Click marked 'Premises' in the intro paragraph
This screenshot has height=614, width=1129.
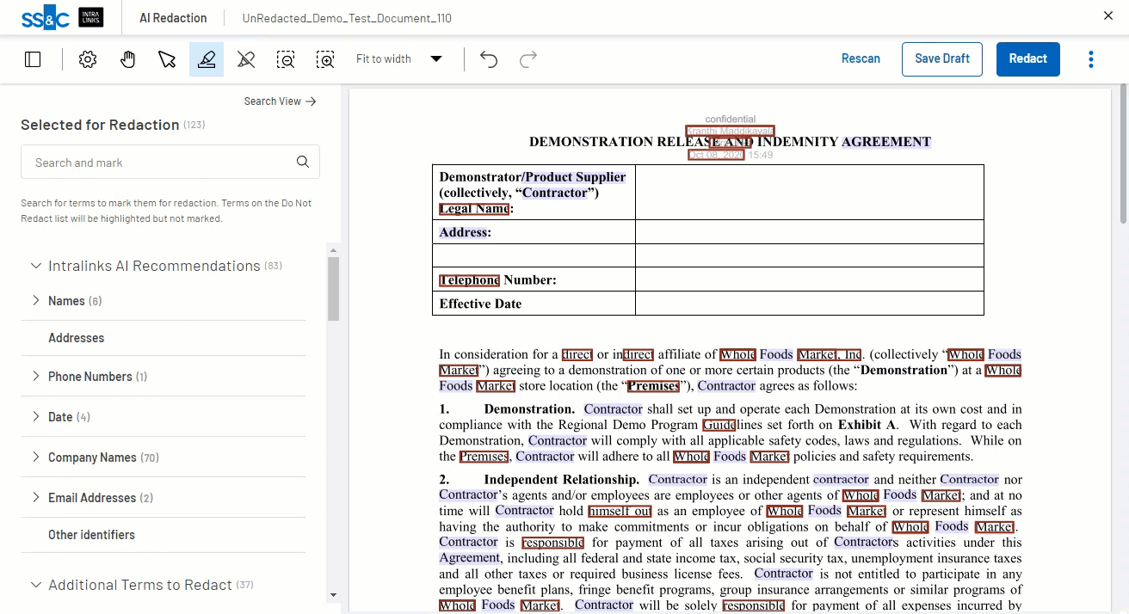click(654, 386)
